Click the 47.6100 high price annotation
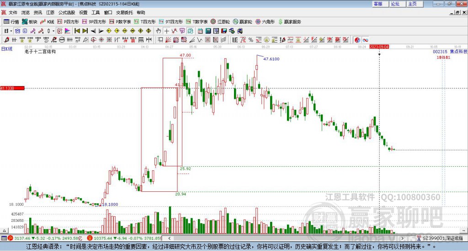 [271, 59]
